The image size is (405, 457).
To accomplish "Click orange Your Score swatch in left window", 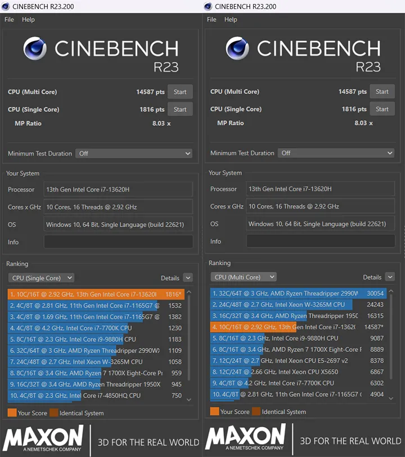I will 12,413.
